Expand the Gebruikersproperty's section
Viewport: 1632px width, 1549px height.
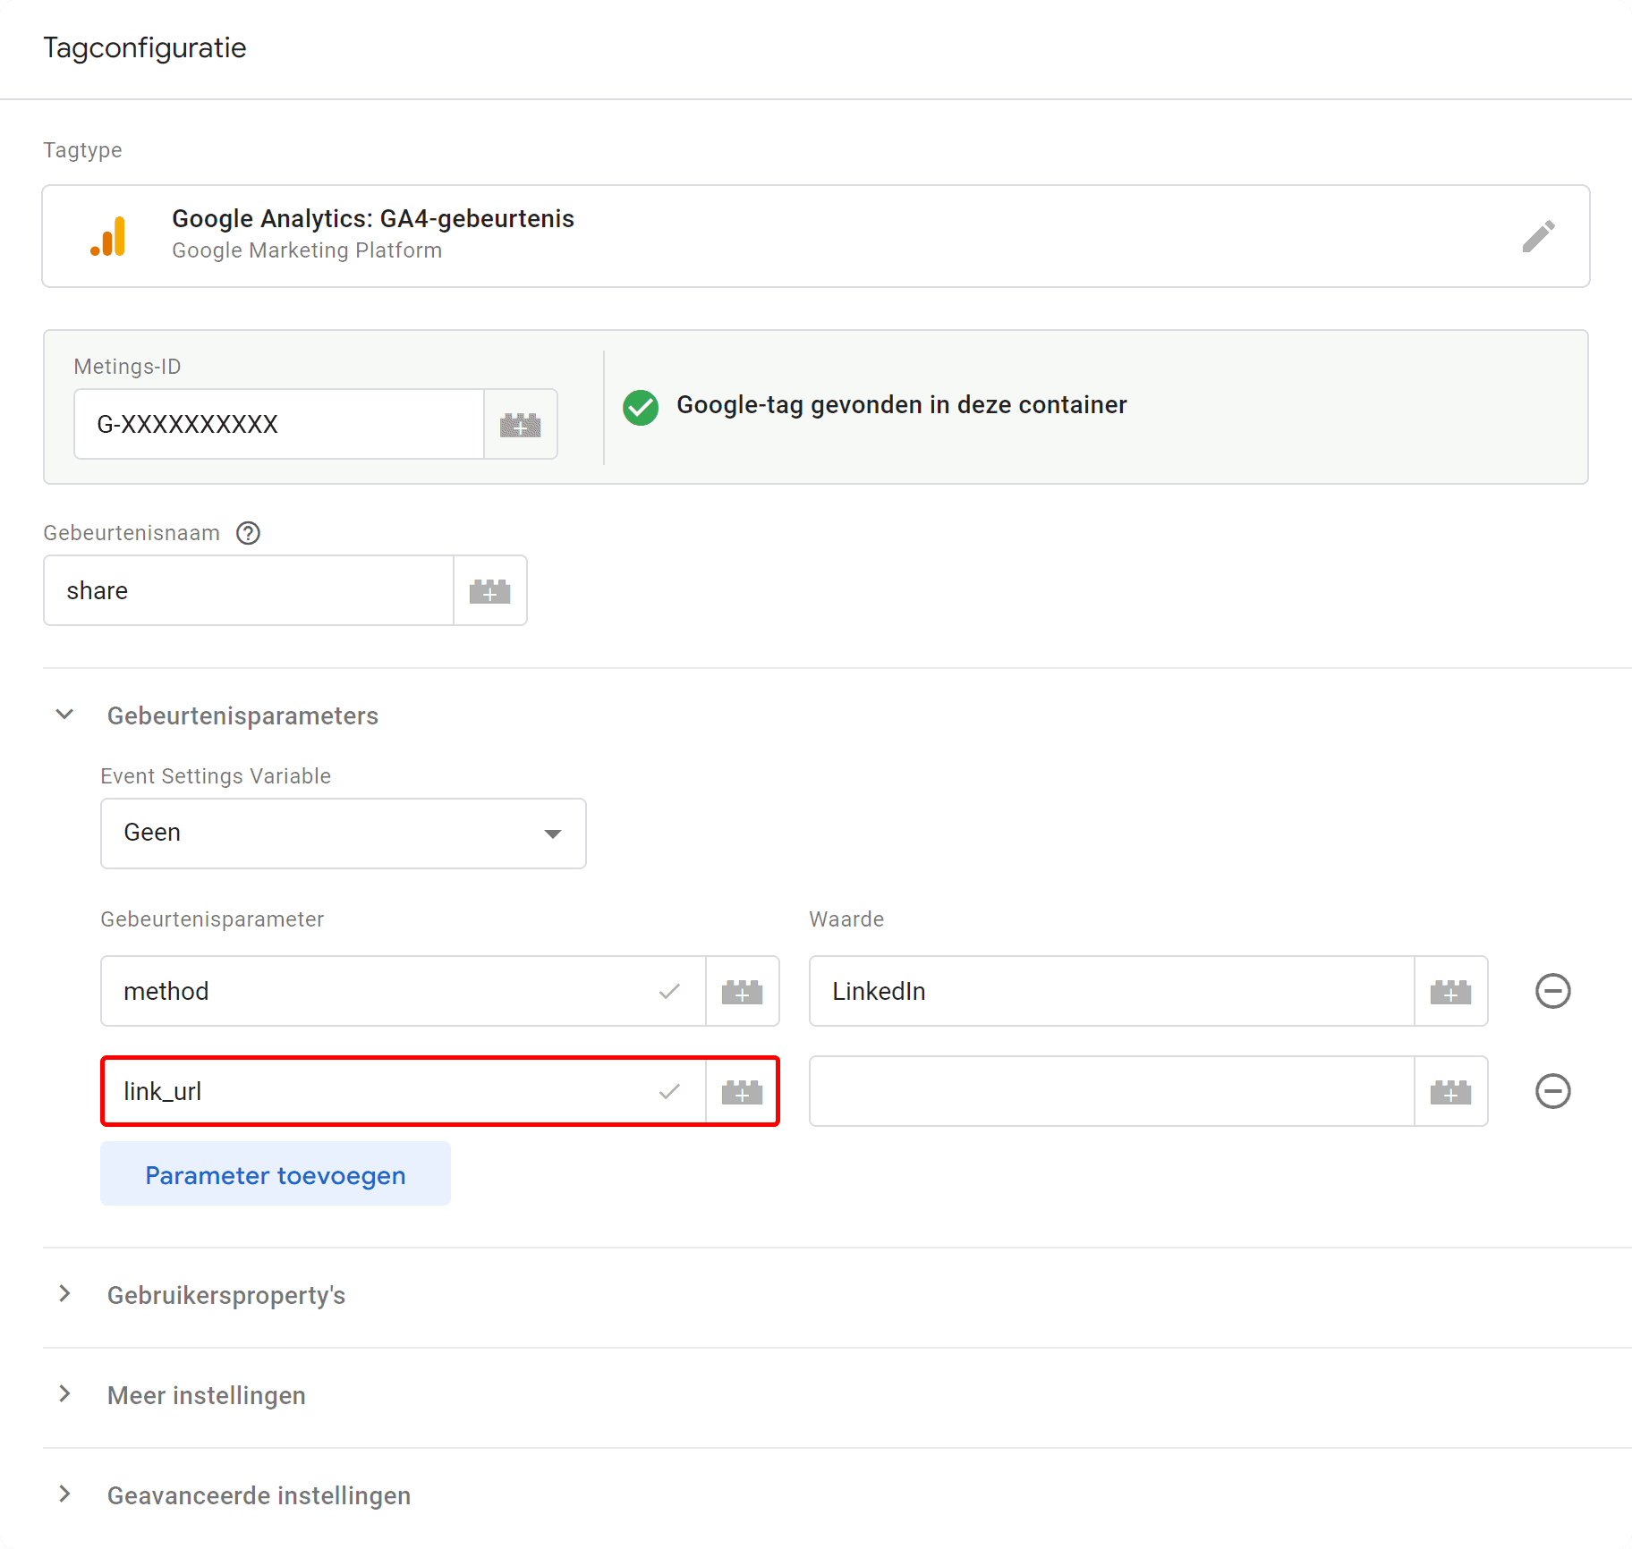click(64, 1294)
